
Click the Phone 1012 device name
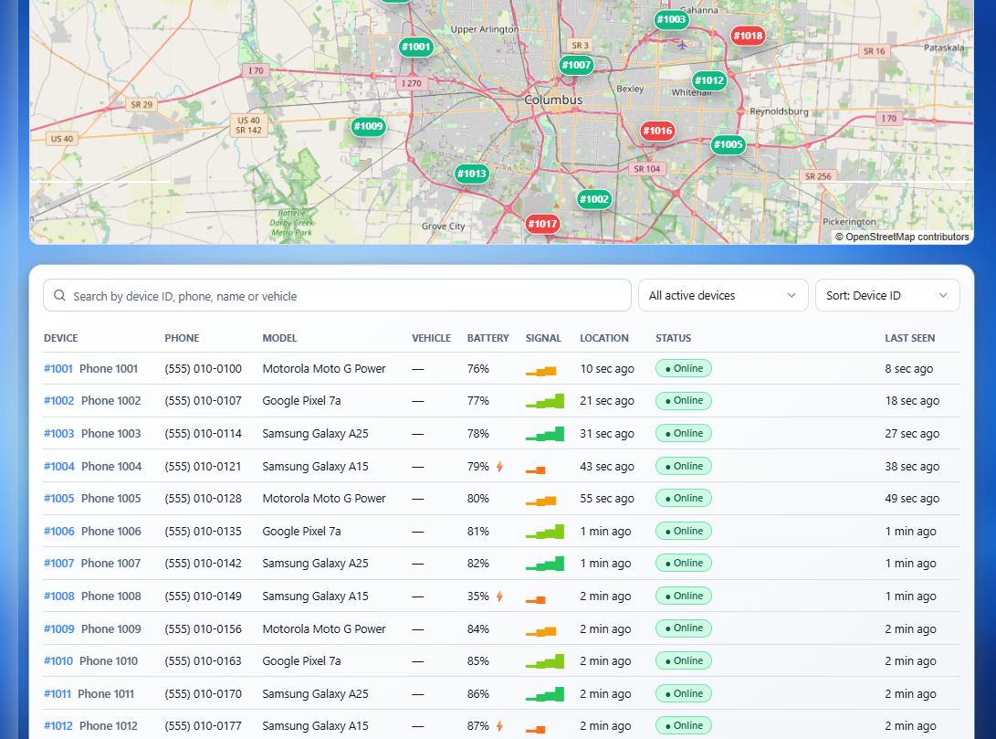click(x=109, y=725)
